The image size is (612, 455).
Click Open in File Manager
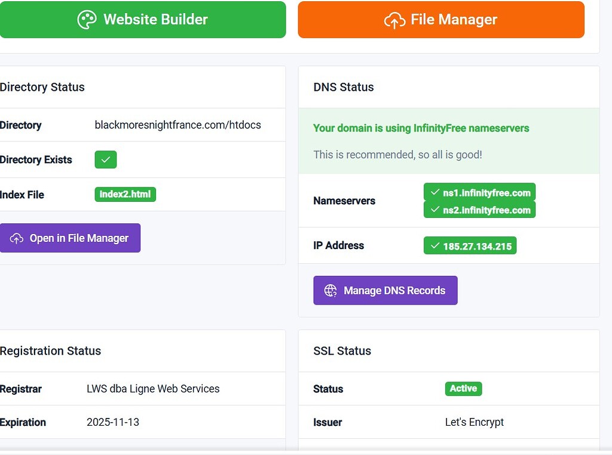coord(70,238)
